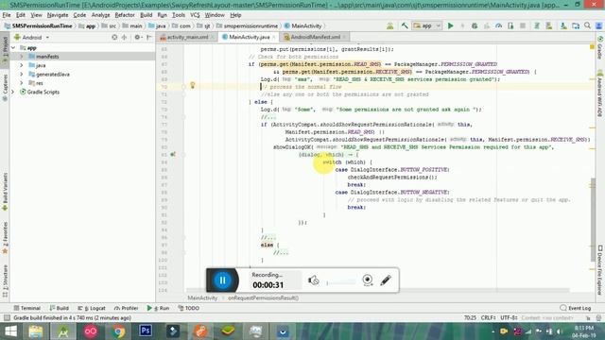
Task: Open the Build tool window
Action: click(x=59, y=308)
